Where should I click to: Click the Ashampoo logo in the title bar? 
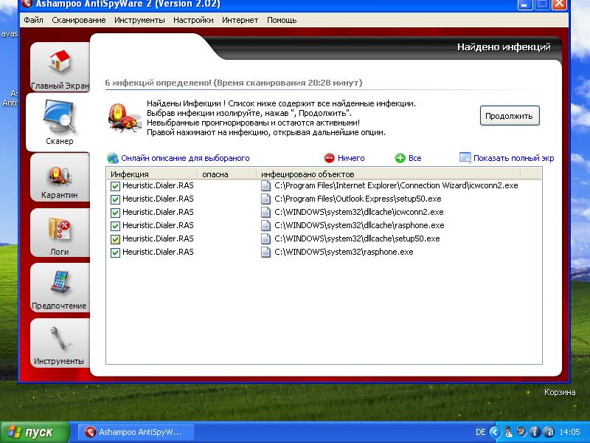click(27, 4)
